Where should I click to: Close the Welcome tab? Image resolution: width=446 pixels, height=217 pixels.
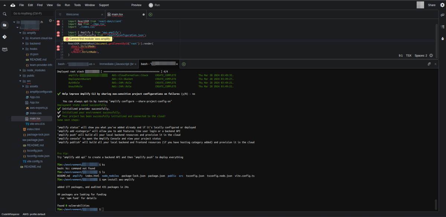[102, 14]
